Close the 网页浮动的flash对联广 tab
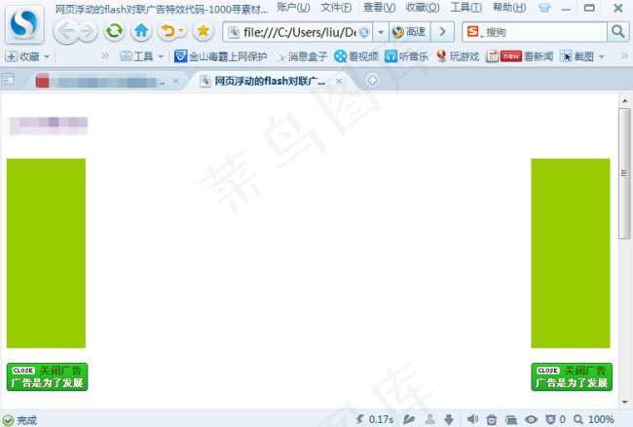633x427 pixels. [339, 82]
